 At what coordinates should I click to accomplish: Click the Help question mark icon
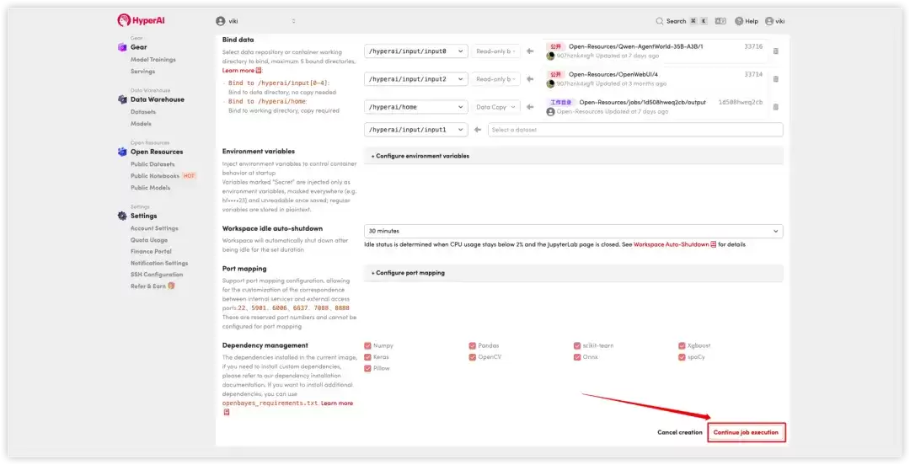pos(739,21)
